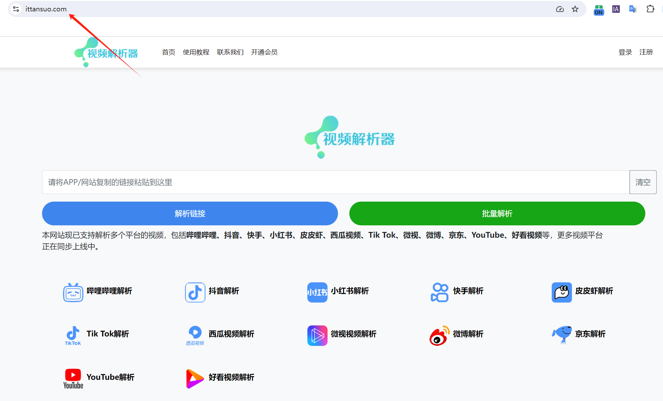Click the 注册 link
Screen dimensions: 663x401
click(646, 52)
